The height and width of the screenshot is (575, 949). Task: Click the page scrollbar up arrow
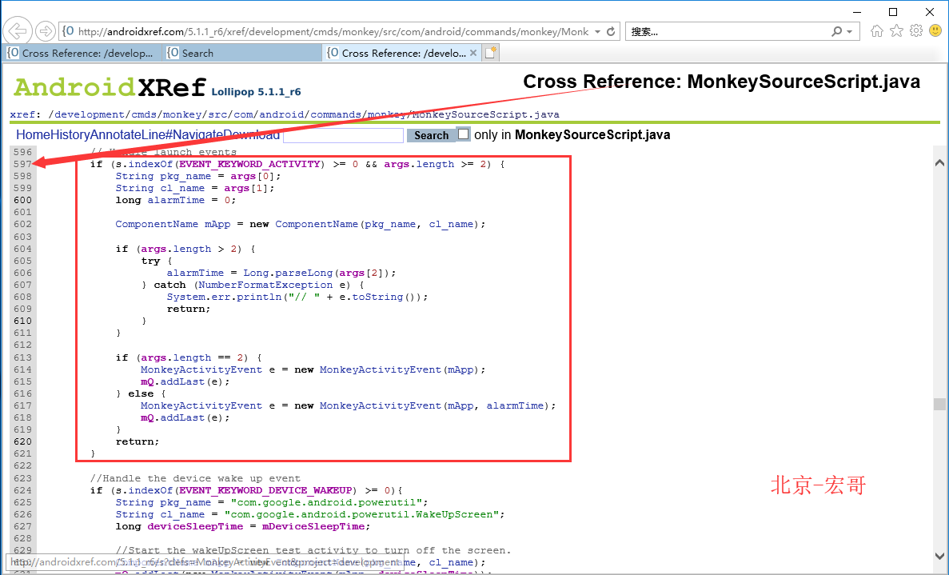(x=939, y=163)
